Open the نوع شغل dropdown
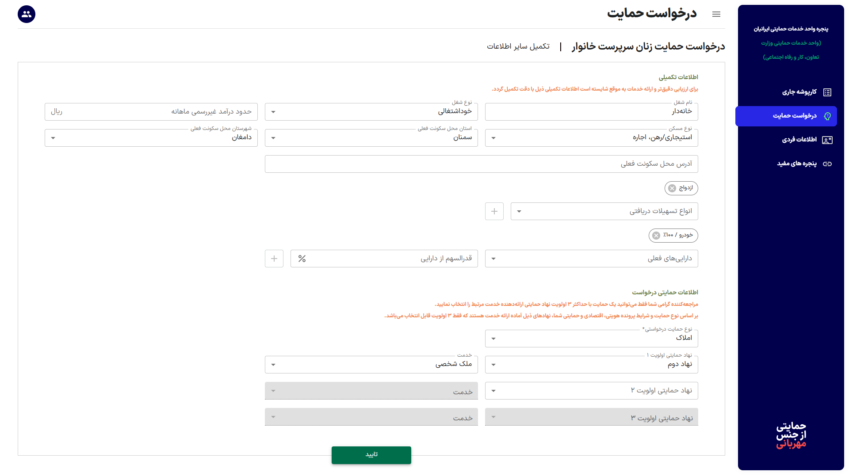 click(x=371, y=112)
